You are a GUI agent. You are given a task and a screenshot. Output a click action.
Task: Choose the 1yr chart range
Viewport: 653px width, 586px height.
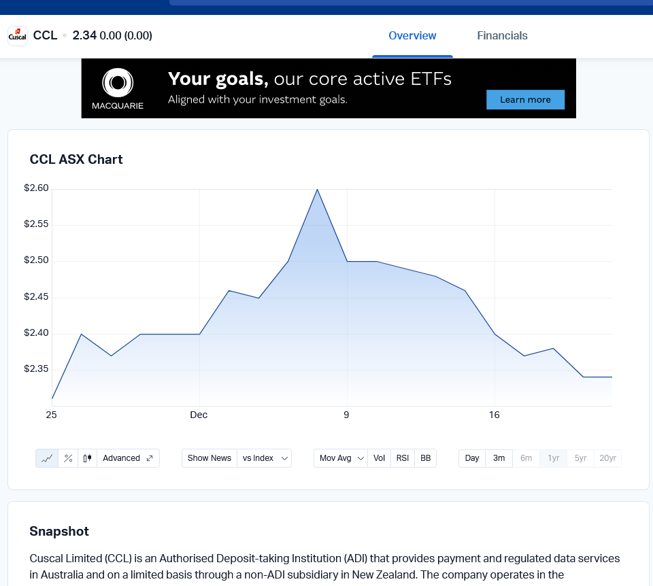554,458
